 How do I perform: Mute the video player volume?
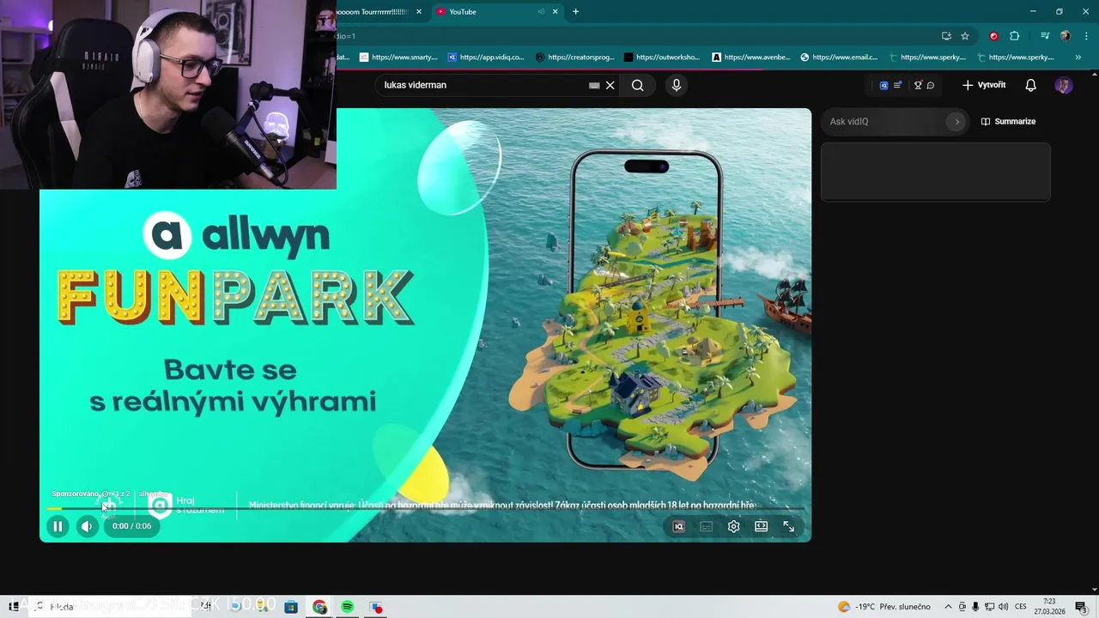(87, 526)
